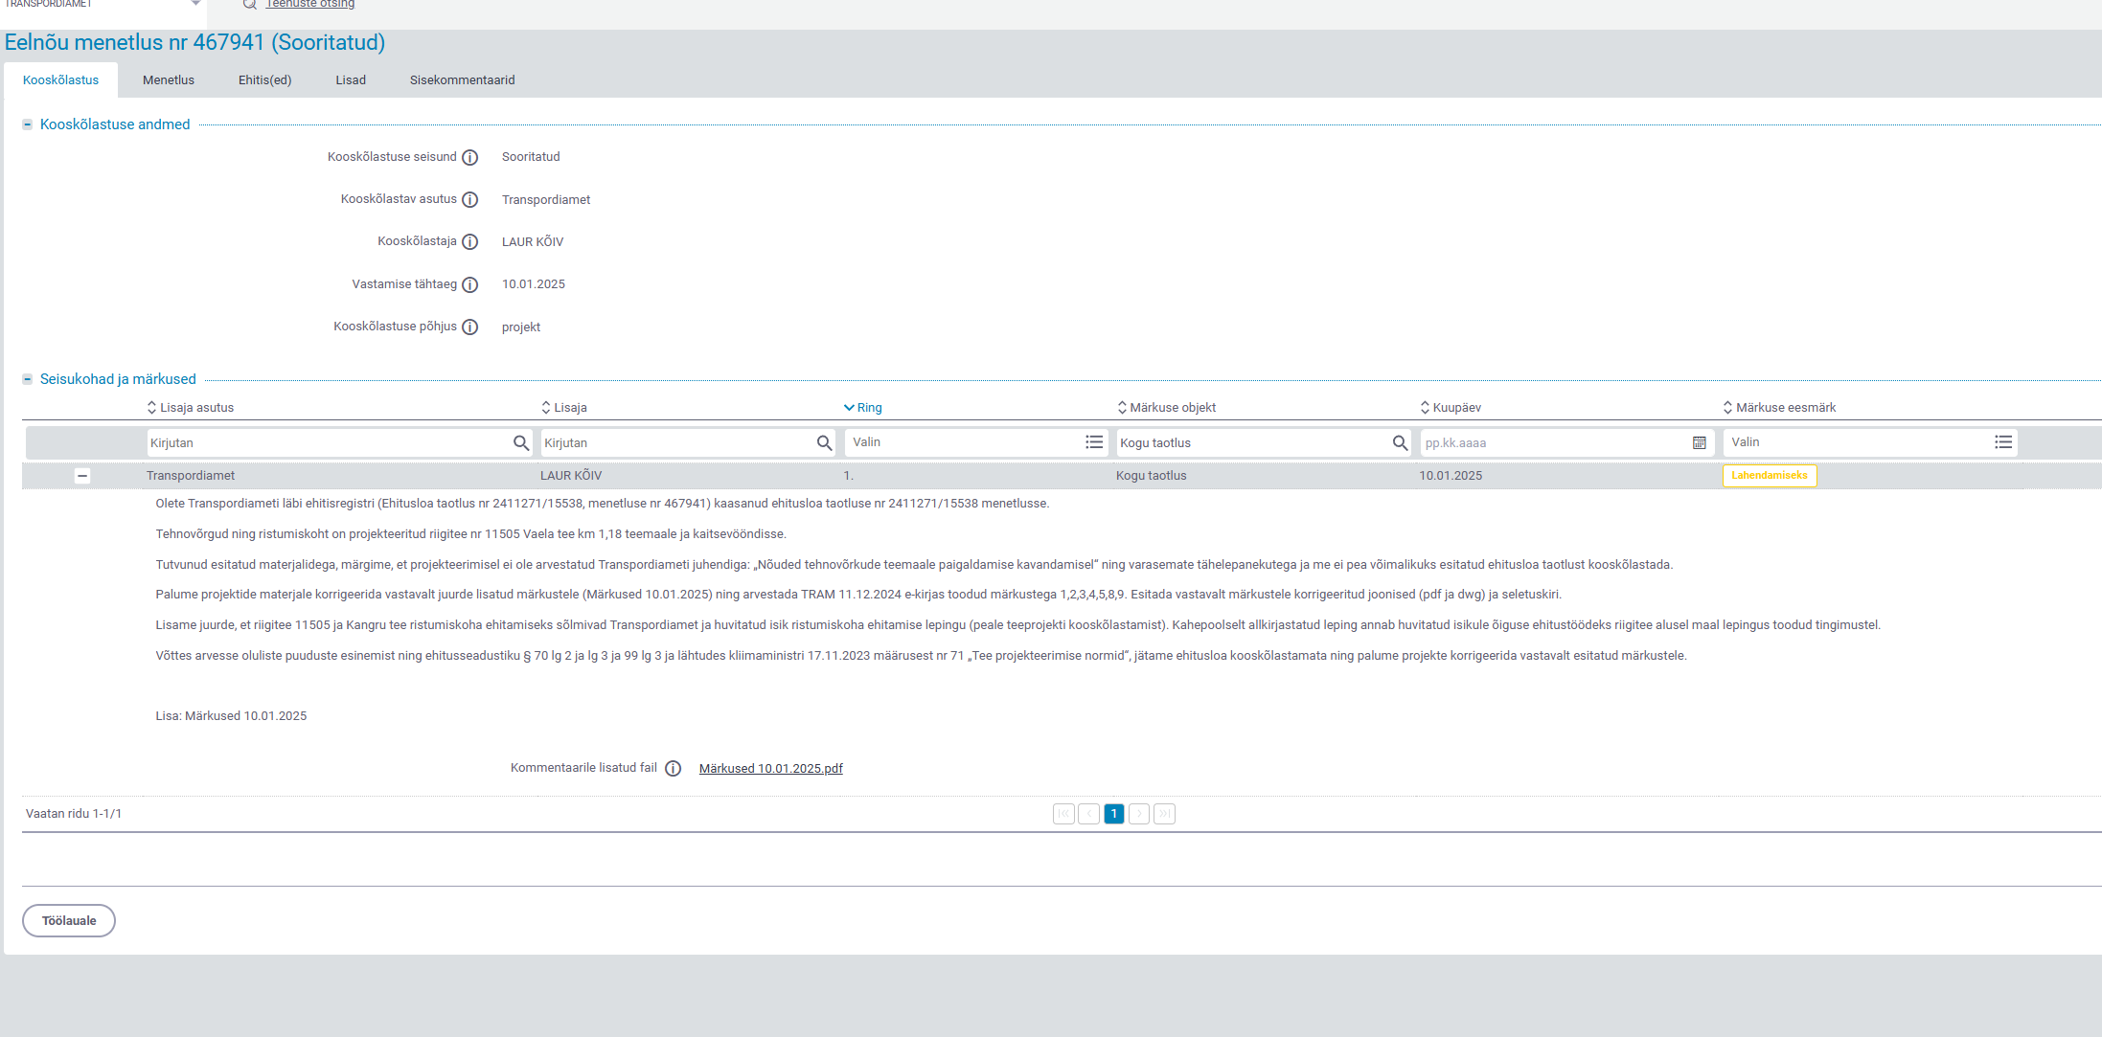Viewport: 2102px width, 1037px height.
Task: Click the Sooritatud status value
Action: (531, 157)
